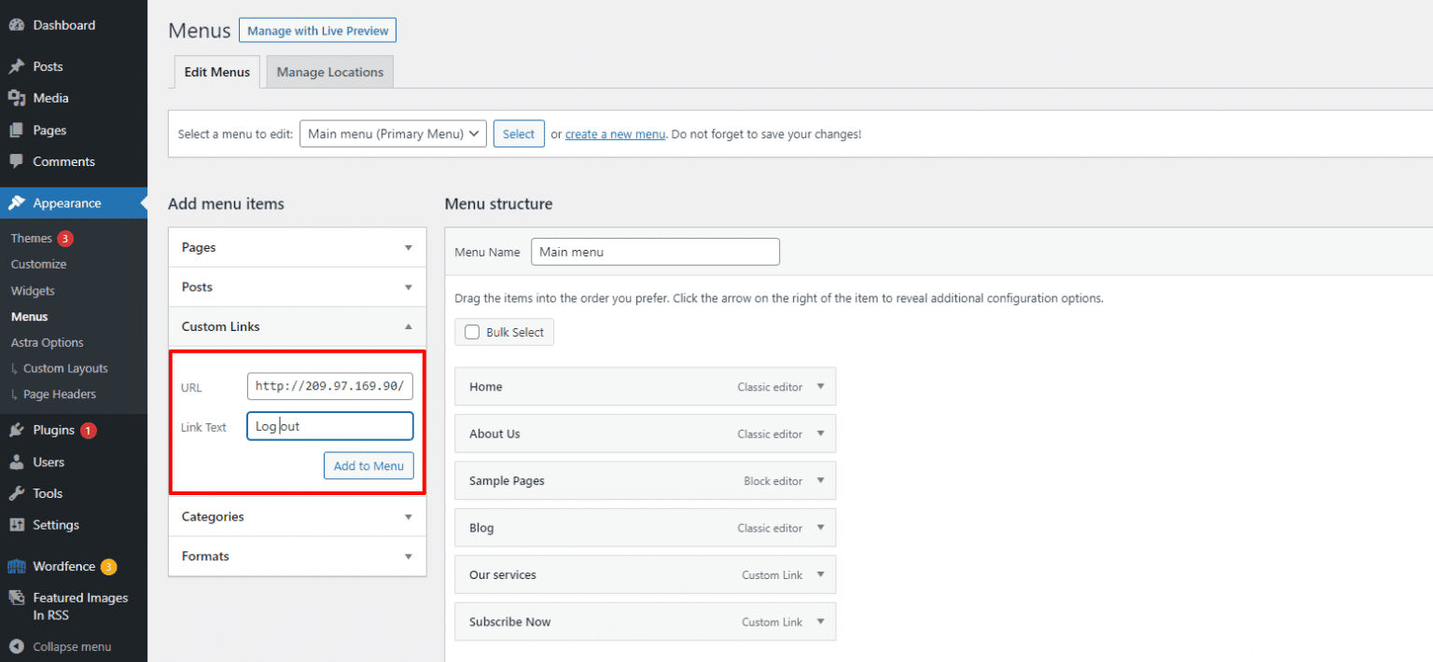Screen dimensions: 1433x662
Task: Click the Pages sidebar icon
Action: coord(17,130)
